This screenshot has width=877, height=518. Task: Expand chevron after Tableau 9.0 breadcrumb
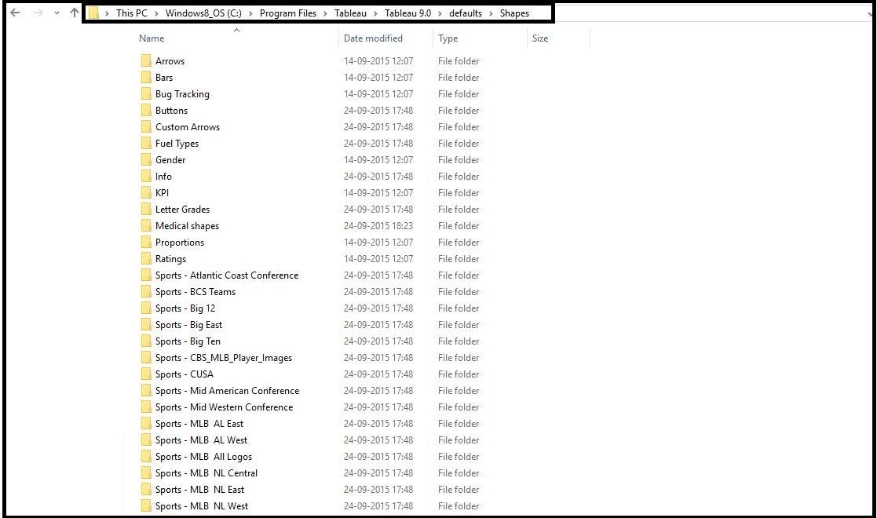(x=440, y=13)
